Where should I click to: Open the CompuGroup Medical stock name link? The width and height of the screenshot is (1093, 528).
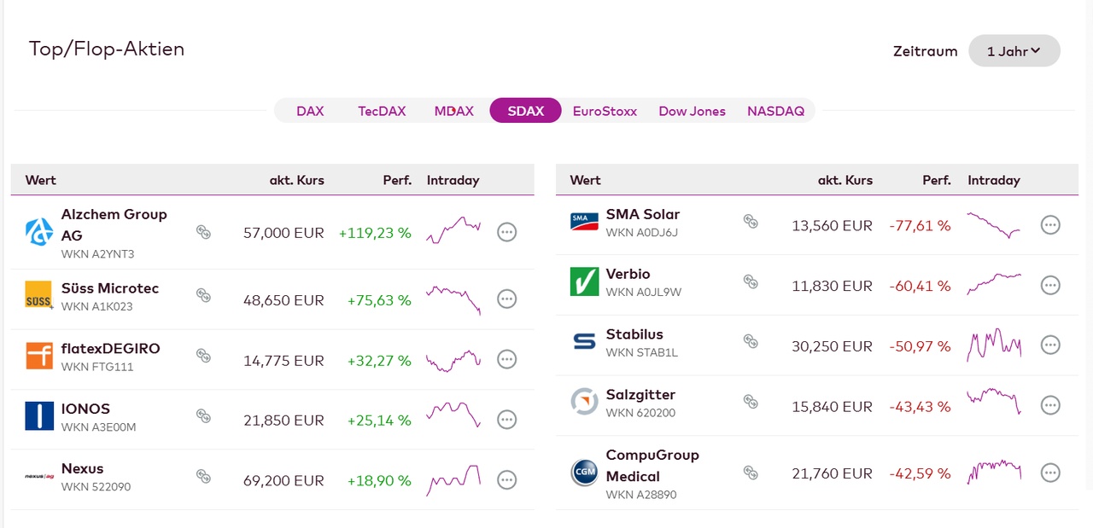click(x=652, y=466)
